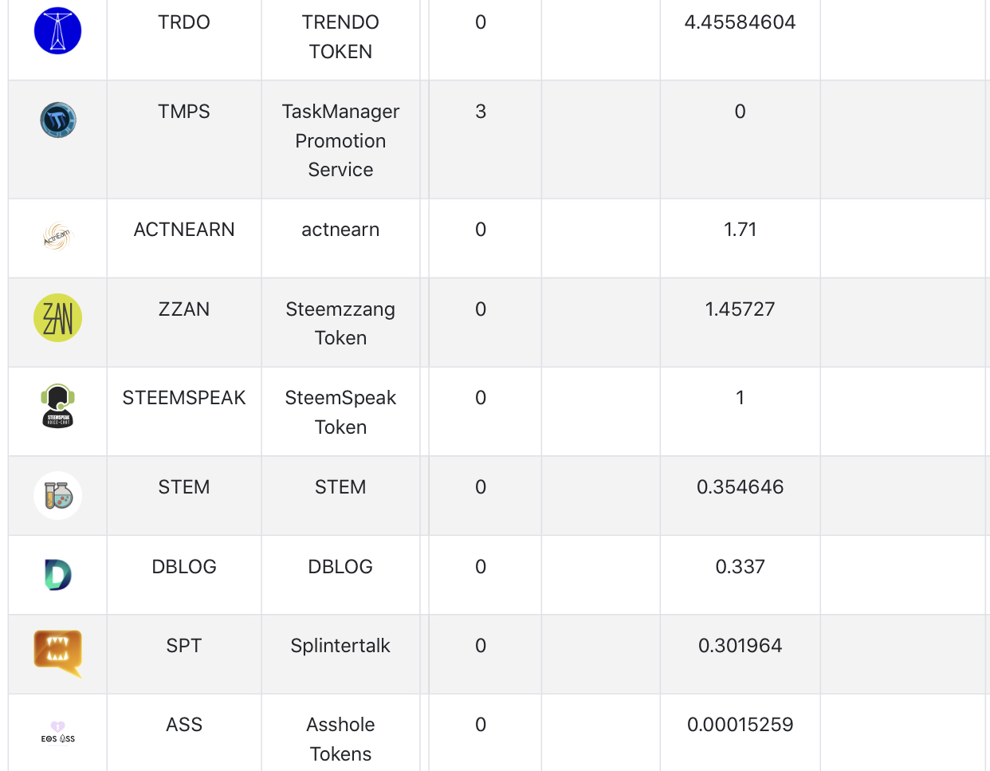The image size is (990, 771).
Task: Click the ACTNEARN balance 1.71
Action: [740, 230]
